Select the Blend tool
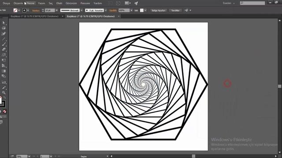Image resolution: width=282 pixels, height=158 pixels. click(4, 76)
